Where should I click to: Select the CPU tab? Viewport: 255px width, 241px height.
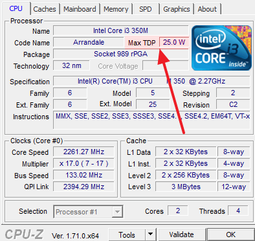(16, 8)
